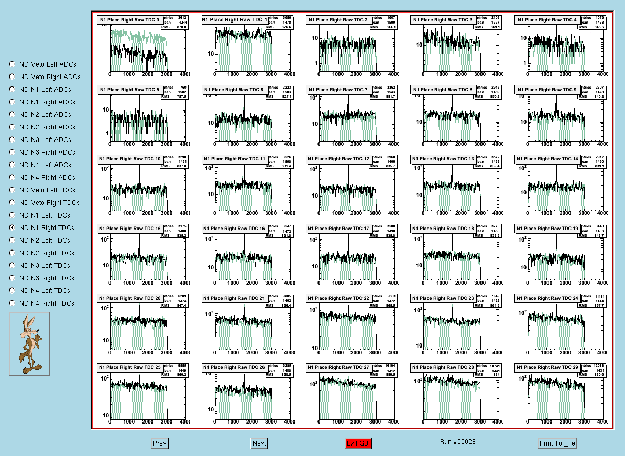
Task: Select the ND Veto Left ADCs radio button
Action: tap(12, 64)
